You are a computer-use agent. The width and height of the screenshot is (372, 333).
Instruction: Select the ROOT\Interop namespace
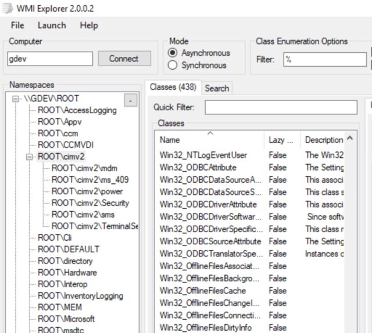click(x=63, y=284)
